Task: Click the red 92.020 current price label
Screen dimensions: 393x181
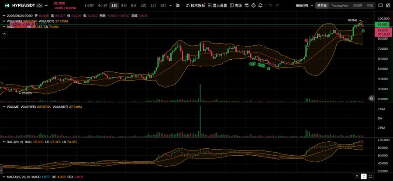Action: (x=383, y=32)
